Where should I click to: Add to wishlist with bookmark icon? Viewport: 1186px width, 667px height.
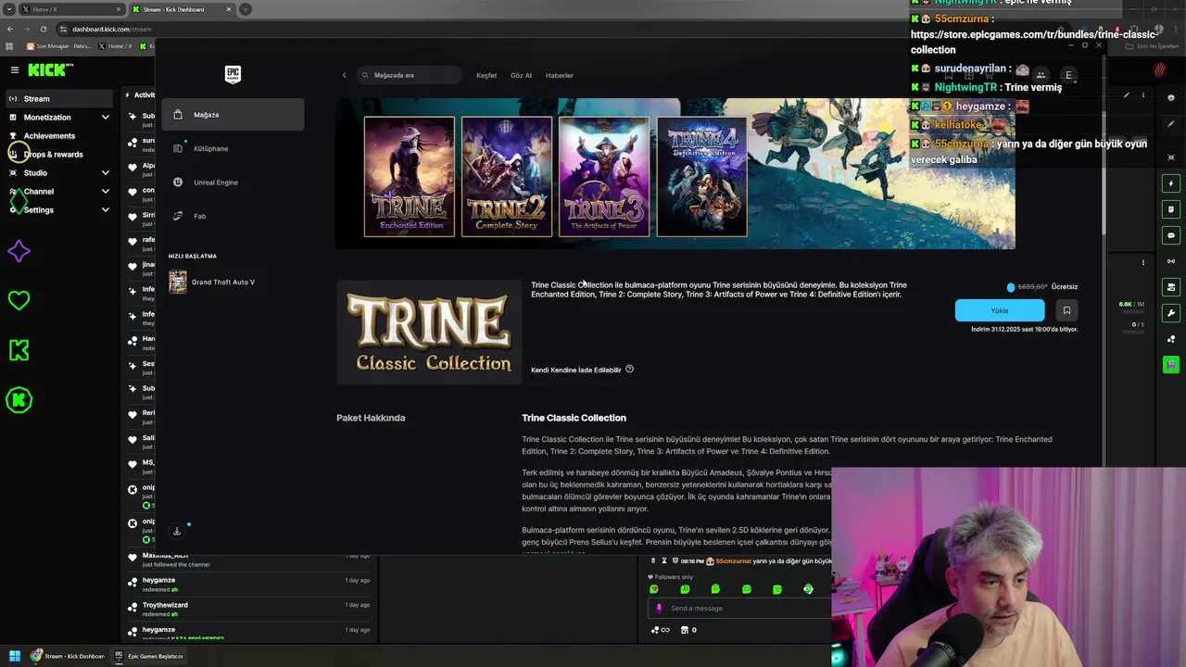(1066, 310)
